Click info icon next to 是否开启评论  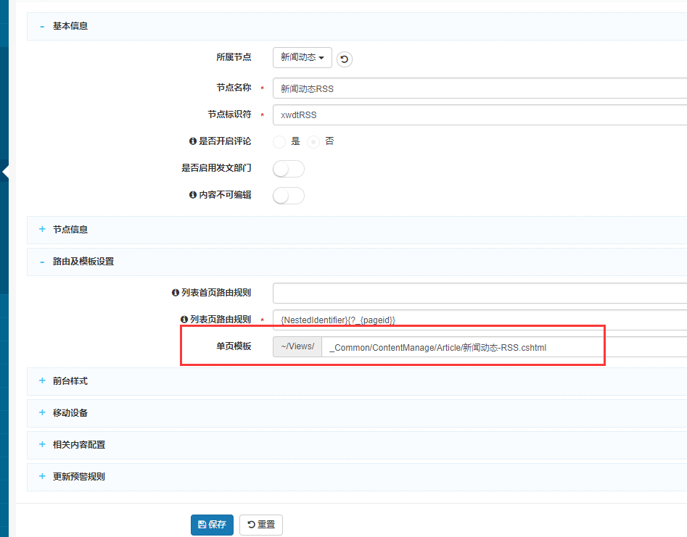pos(193,141)
